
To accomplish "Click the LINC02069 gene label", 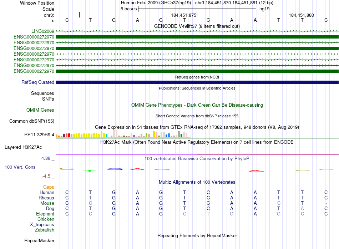I will pos(42,31).
